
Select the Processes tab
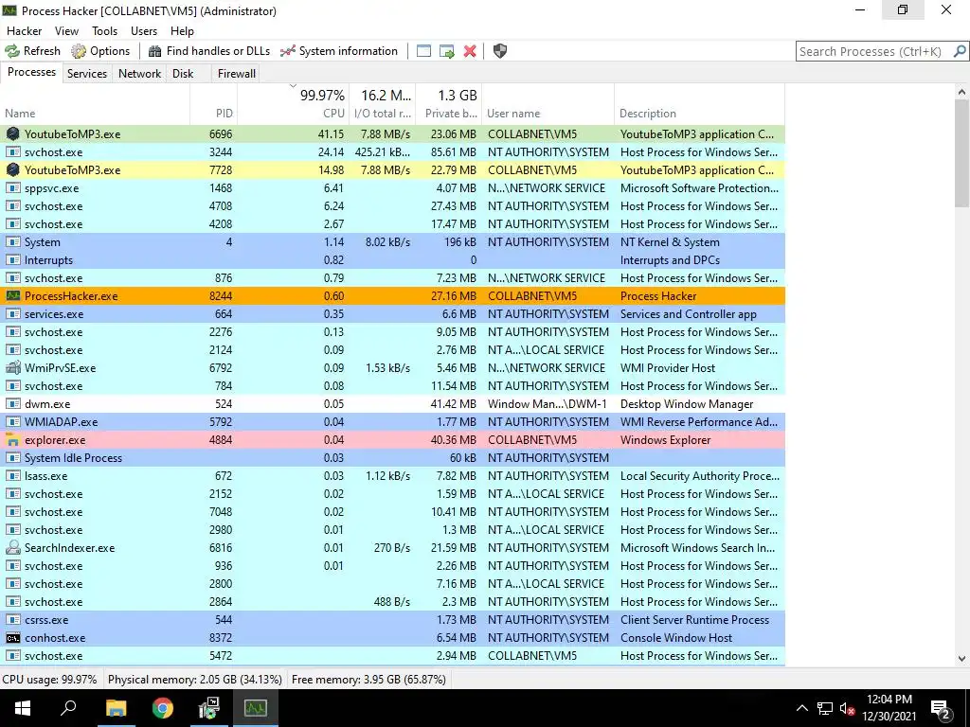tap(31, 72)
